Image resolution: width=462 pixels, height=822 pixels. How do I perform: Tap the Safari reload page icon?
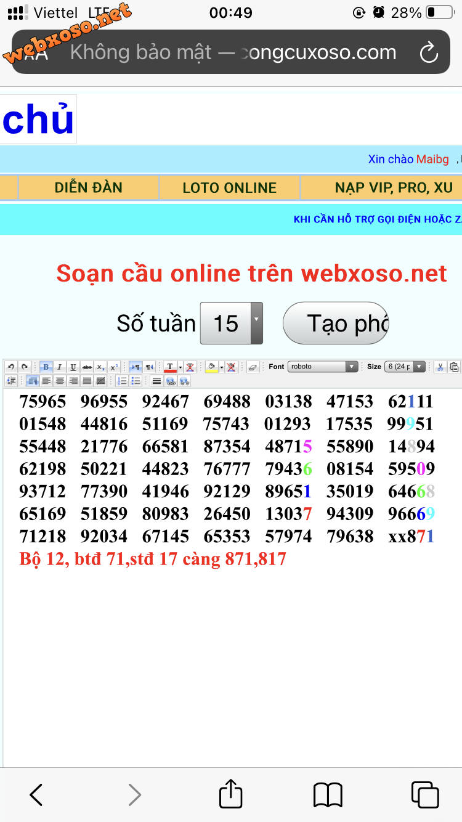pyautogui.click(x=429, y=53)
